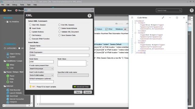Click the Node Name field
Image resolution: width=195 pixels, height=109 pixels.
click(x=41, y=62)
